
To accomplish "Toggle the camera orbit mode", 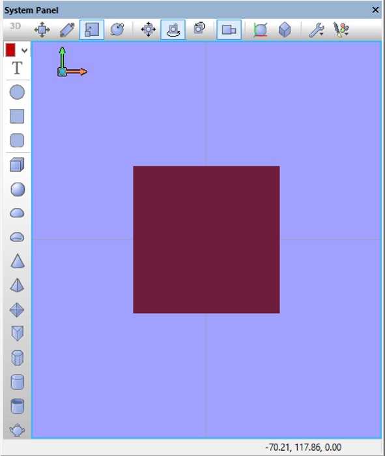I will pos(173,29).
